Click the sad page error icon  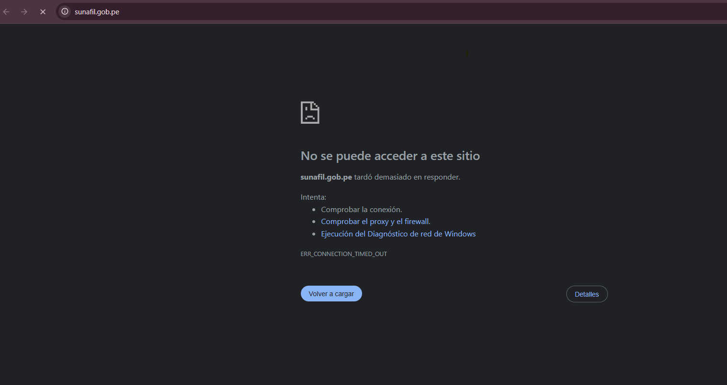click(310, 112)
